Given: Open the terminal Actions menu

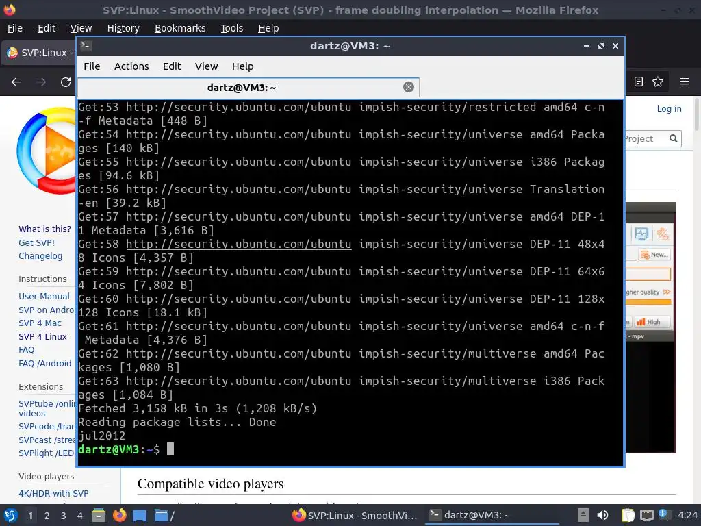Looking at the screenshot, I should (131, 66).
